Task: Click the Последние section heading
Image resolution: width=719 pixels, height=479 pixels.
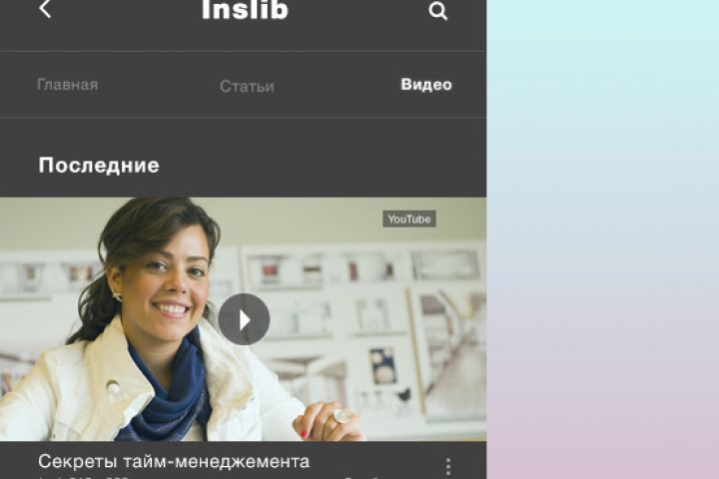Action: click(x=99, y=166)
